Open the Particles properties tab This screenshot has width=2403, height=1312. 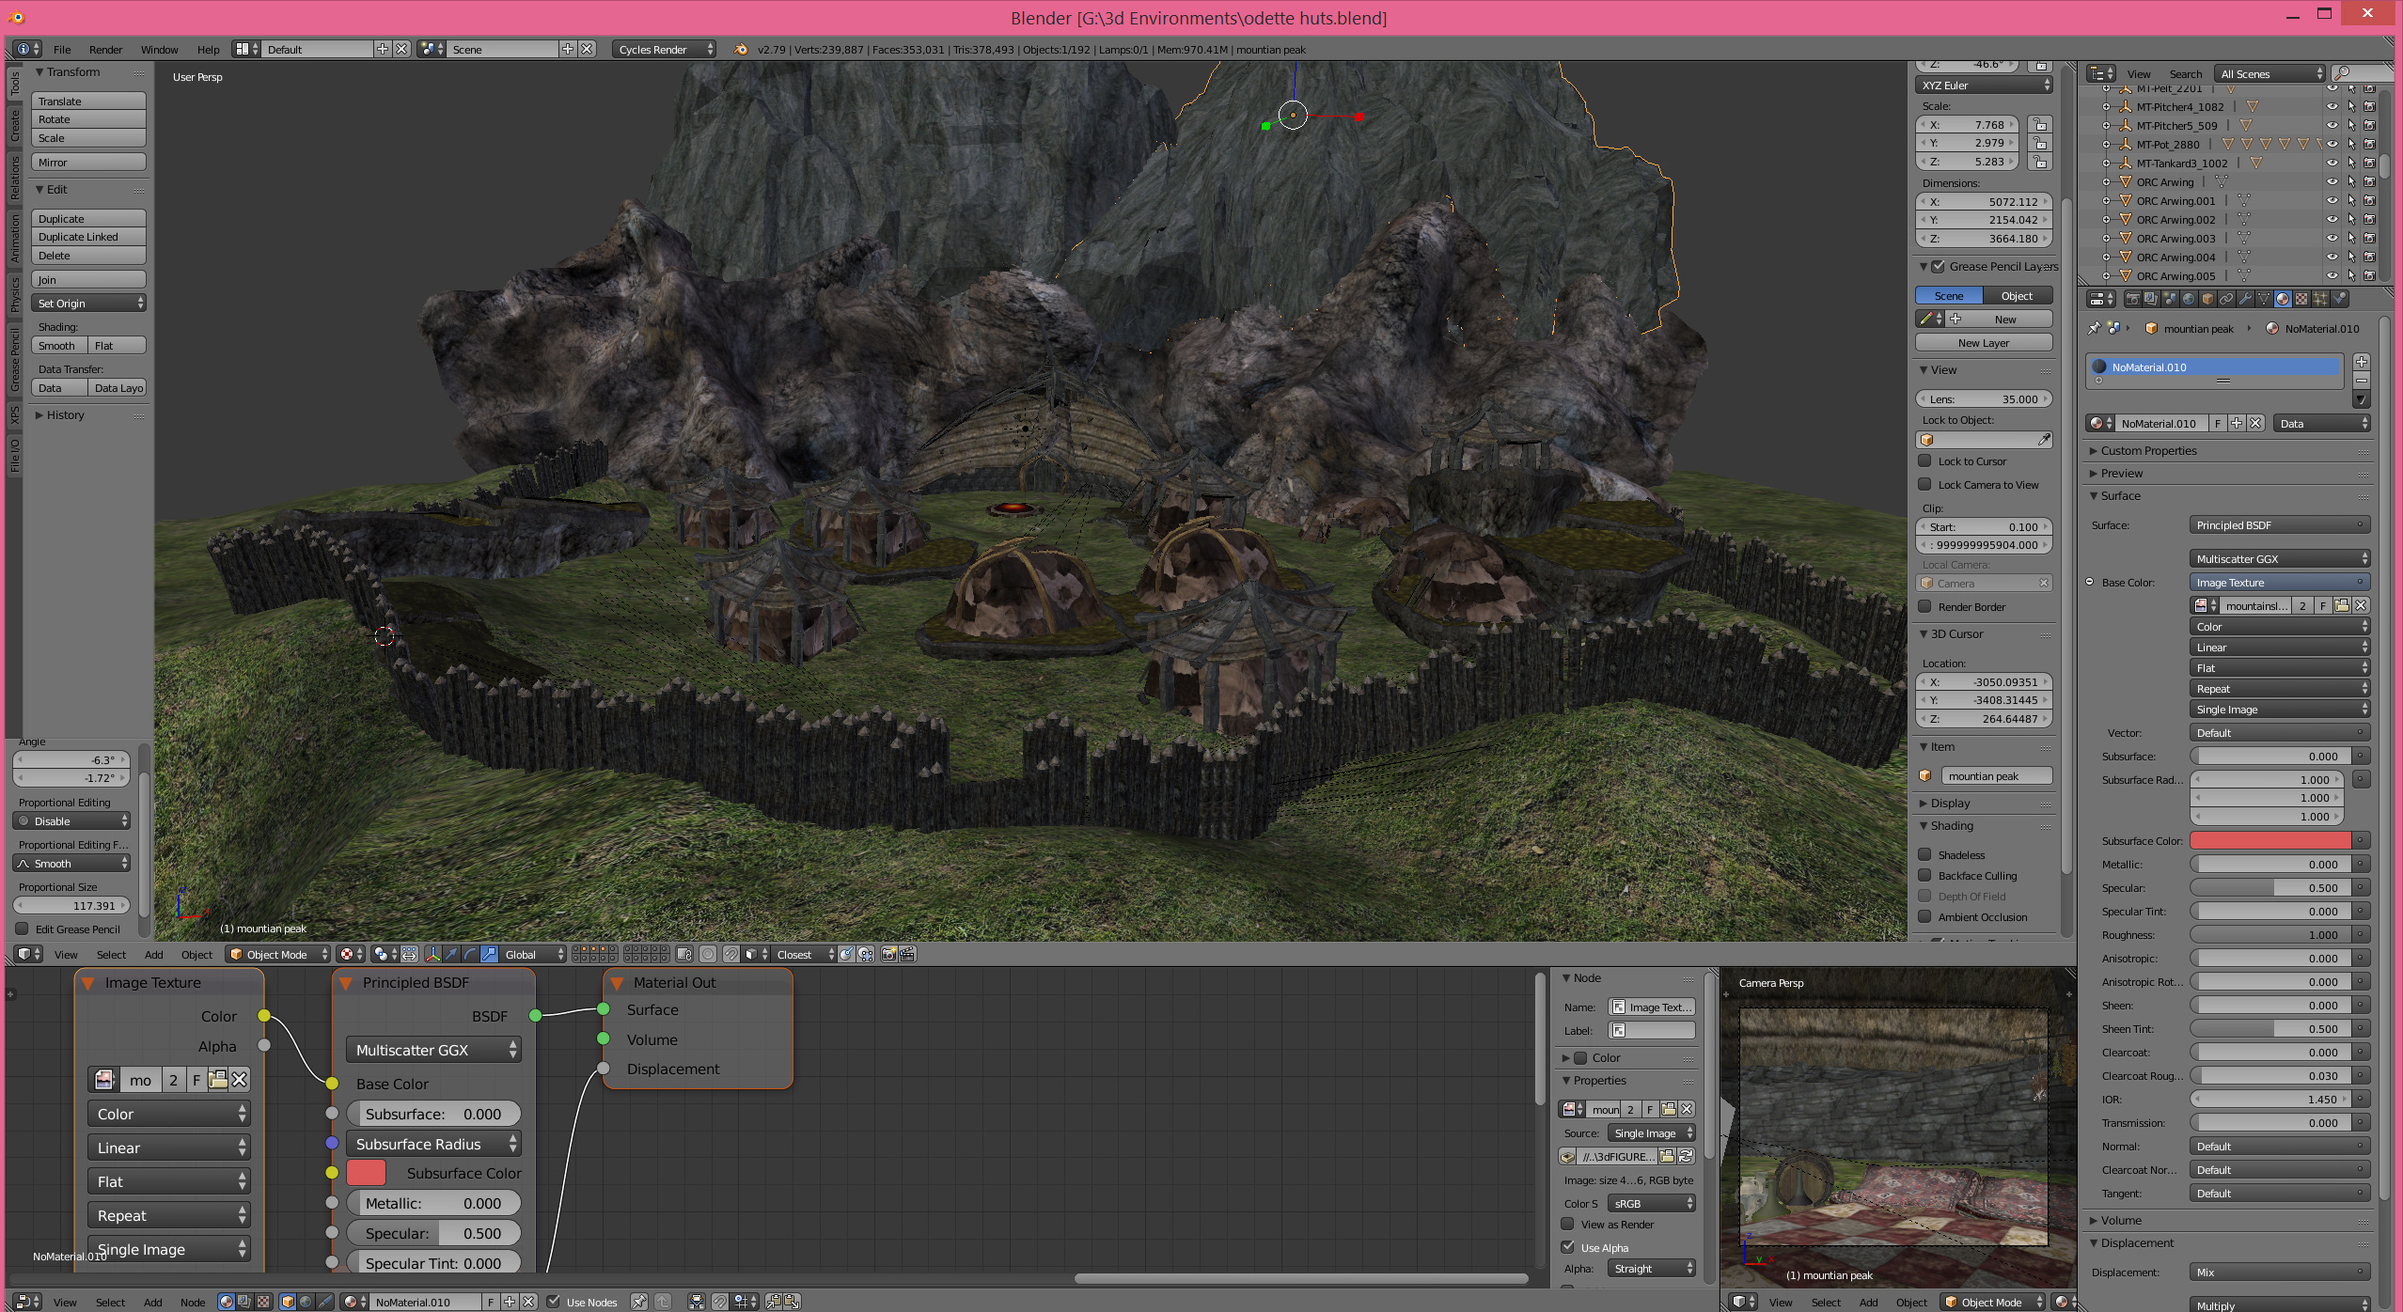(x=2320, y=299)
